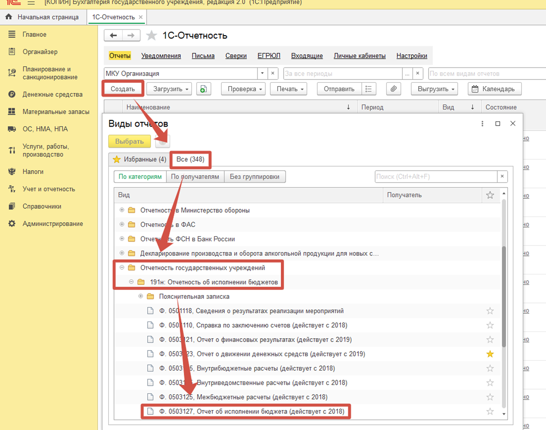Toggle favorite star for Ф. 0503127
The height and width of the screenshot is (430, 546).
(490, 411)
